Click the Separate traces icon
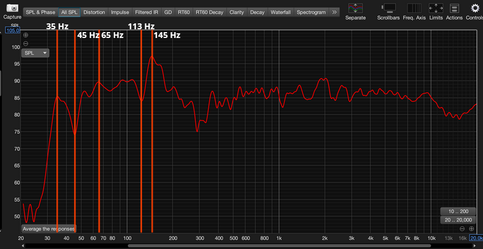 355,8
